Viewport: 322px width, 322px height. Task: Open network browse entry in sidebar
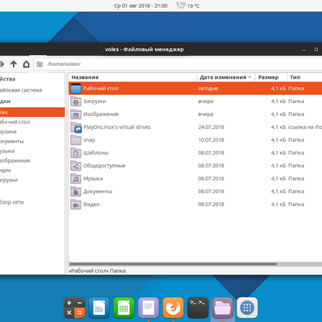pyautogui.click(x=12, y=202)
